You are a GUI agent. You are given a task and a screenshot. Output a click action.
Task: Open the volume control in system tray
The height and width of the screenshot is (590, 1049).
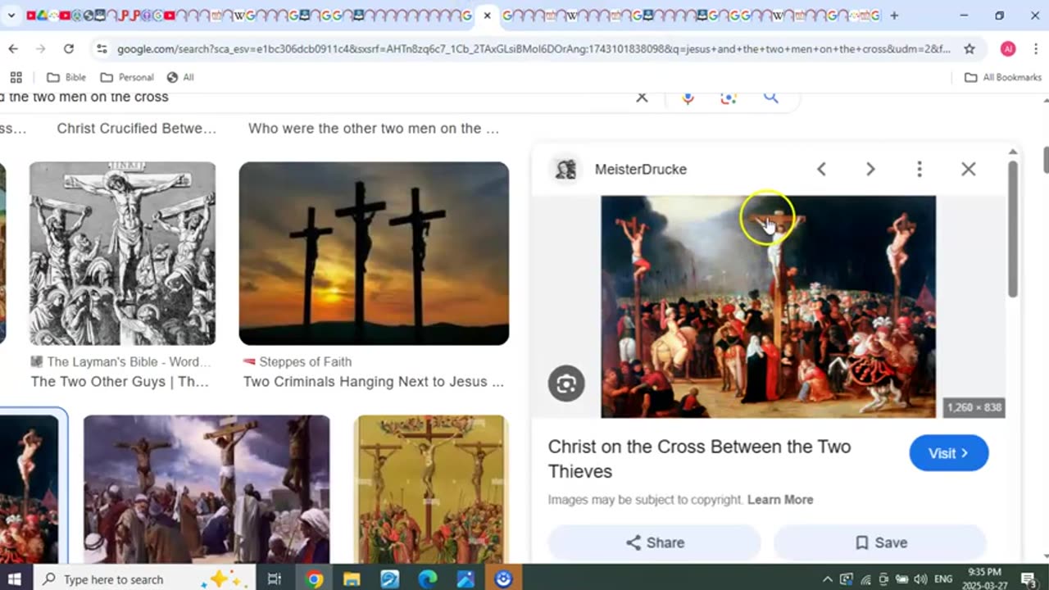pos(920,579)
